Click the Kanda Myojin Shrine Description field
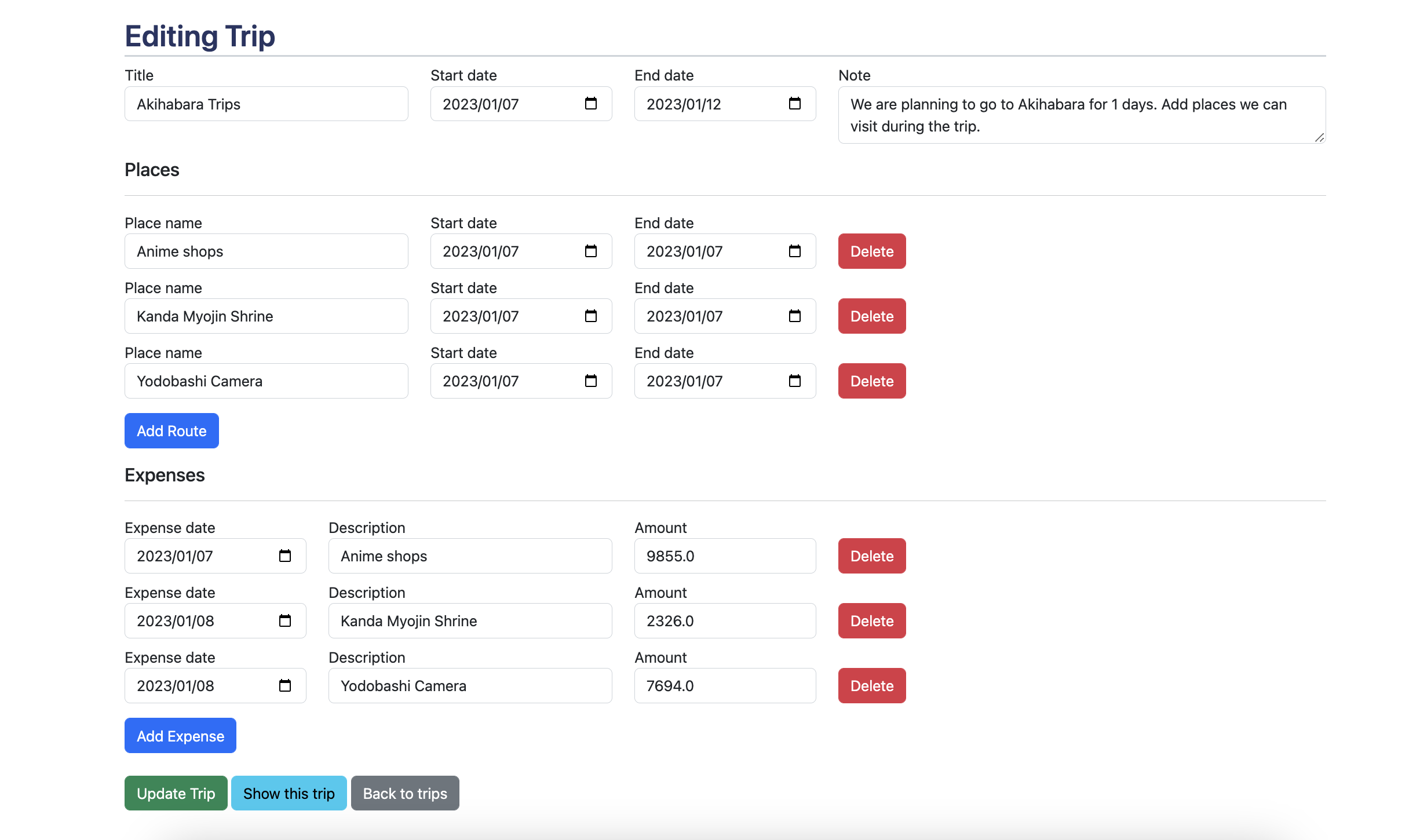The height and width of the screenshot is (840, 1409). click(x=469, y=621)
